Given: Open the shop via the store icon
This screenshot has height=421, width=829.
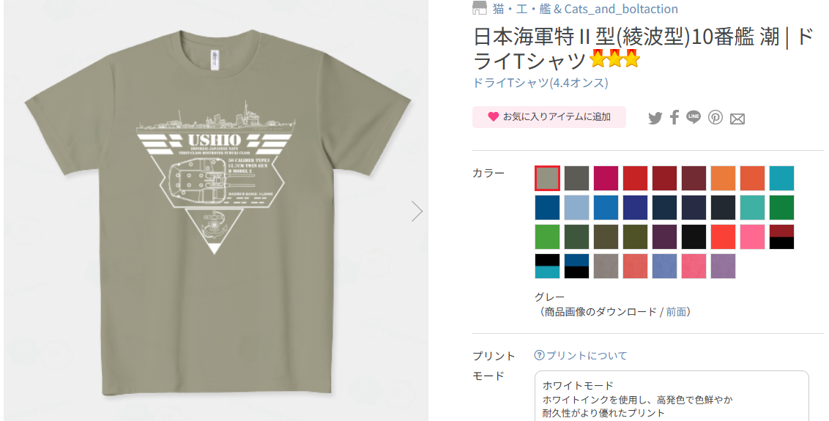Looking at the screenshot, I should coord(480,9).
